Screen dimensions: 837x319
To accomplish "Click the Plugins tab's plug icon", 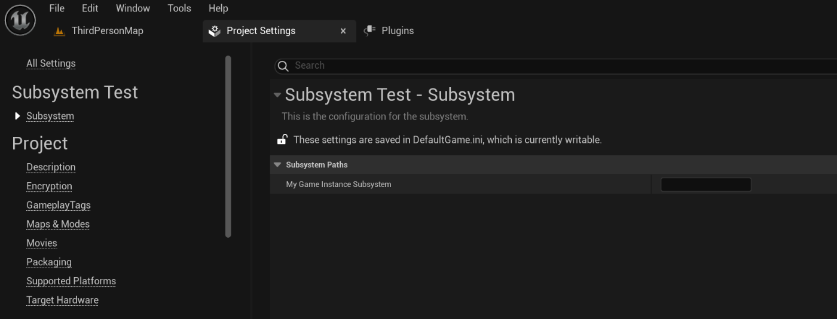I will (x=369, y=30).
